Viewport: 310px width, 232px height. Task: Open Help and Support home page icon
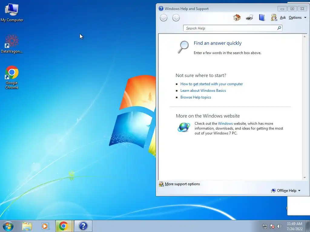coord(237,18)
